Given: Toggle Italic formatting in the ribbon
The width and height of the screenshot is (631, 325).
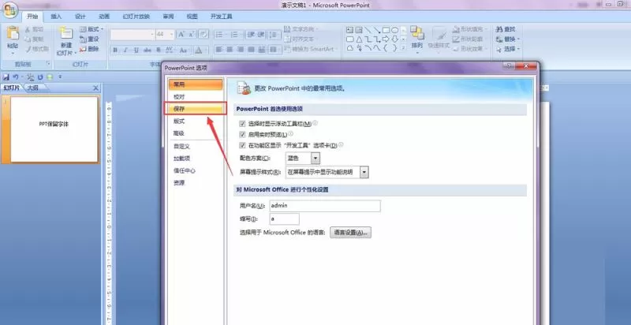Looking at the screenshot, I should tap(126, 50).
